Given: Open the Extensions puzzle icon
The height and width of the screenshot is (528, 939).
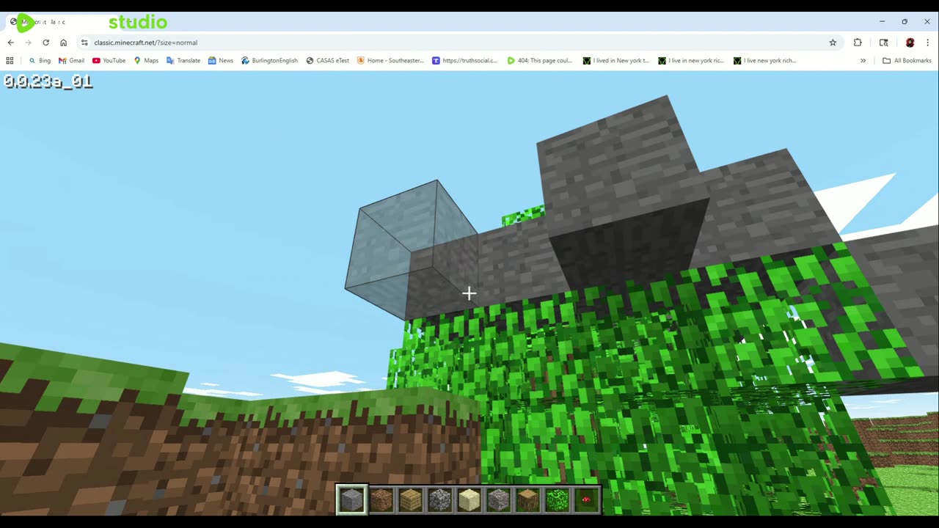Looking at the screenshot, I should [x=858, y=43].
